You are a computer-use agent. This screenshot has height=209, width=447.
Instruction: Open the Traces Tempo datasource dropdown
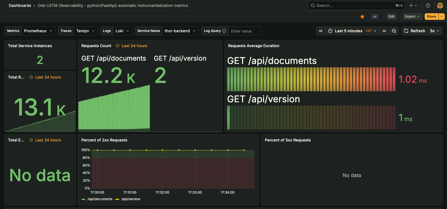pos(86,31)
